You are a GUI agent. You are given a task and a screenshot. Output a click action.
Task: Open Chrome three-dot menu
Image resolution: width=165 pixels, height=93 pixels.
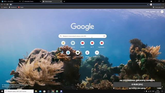163,4
